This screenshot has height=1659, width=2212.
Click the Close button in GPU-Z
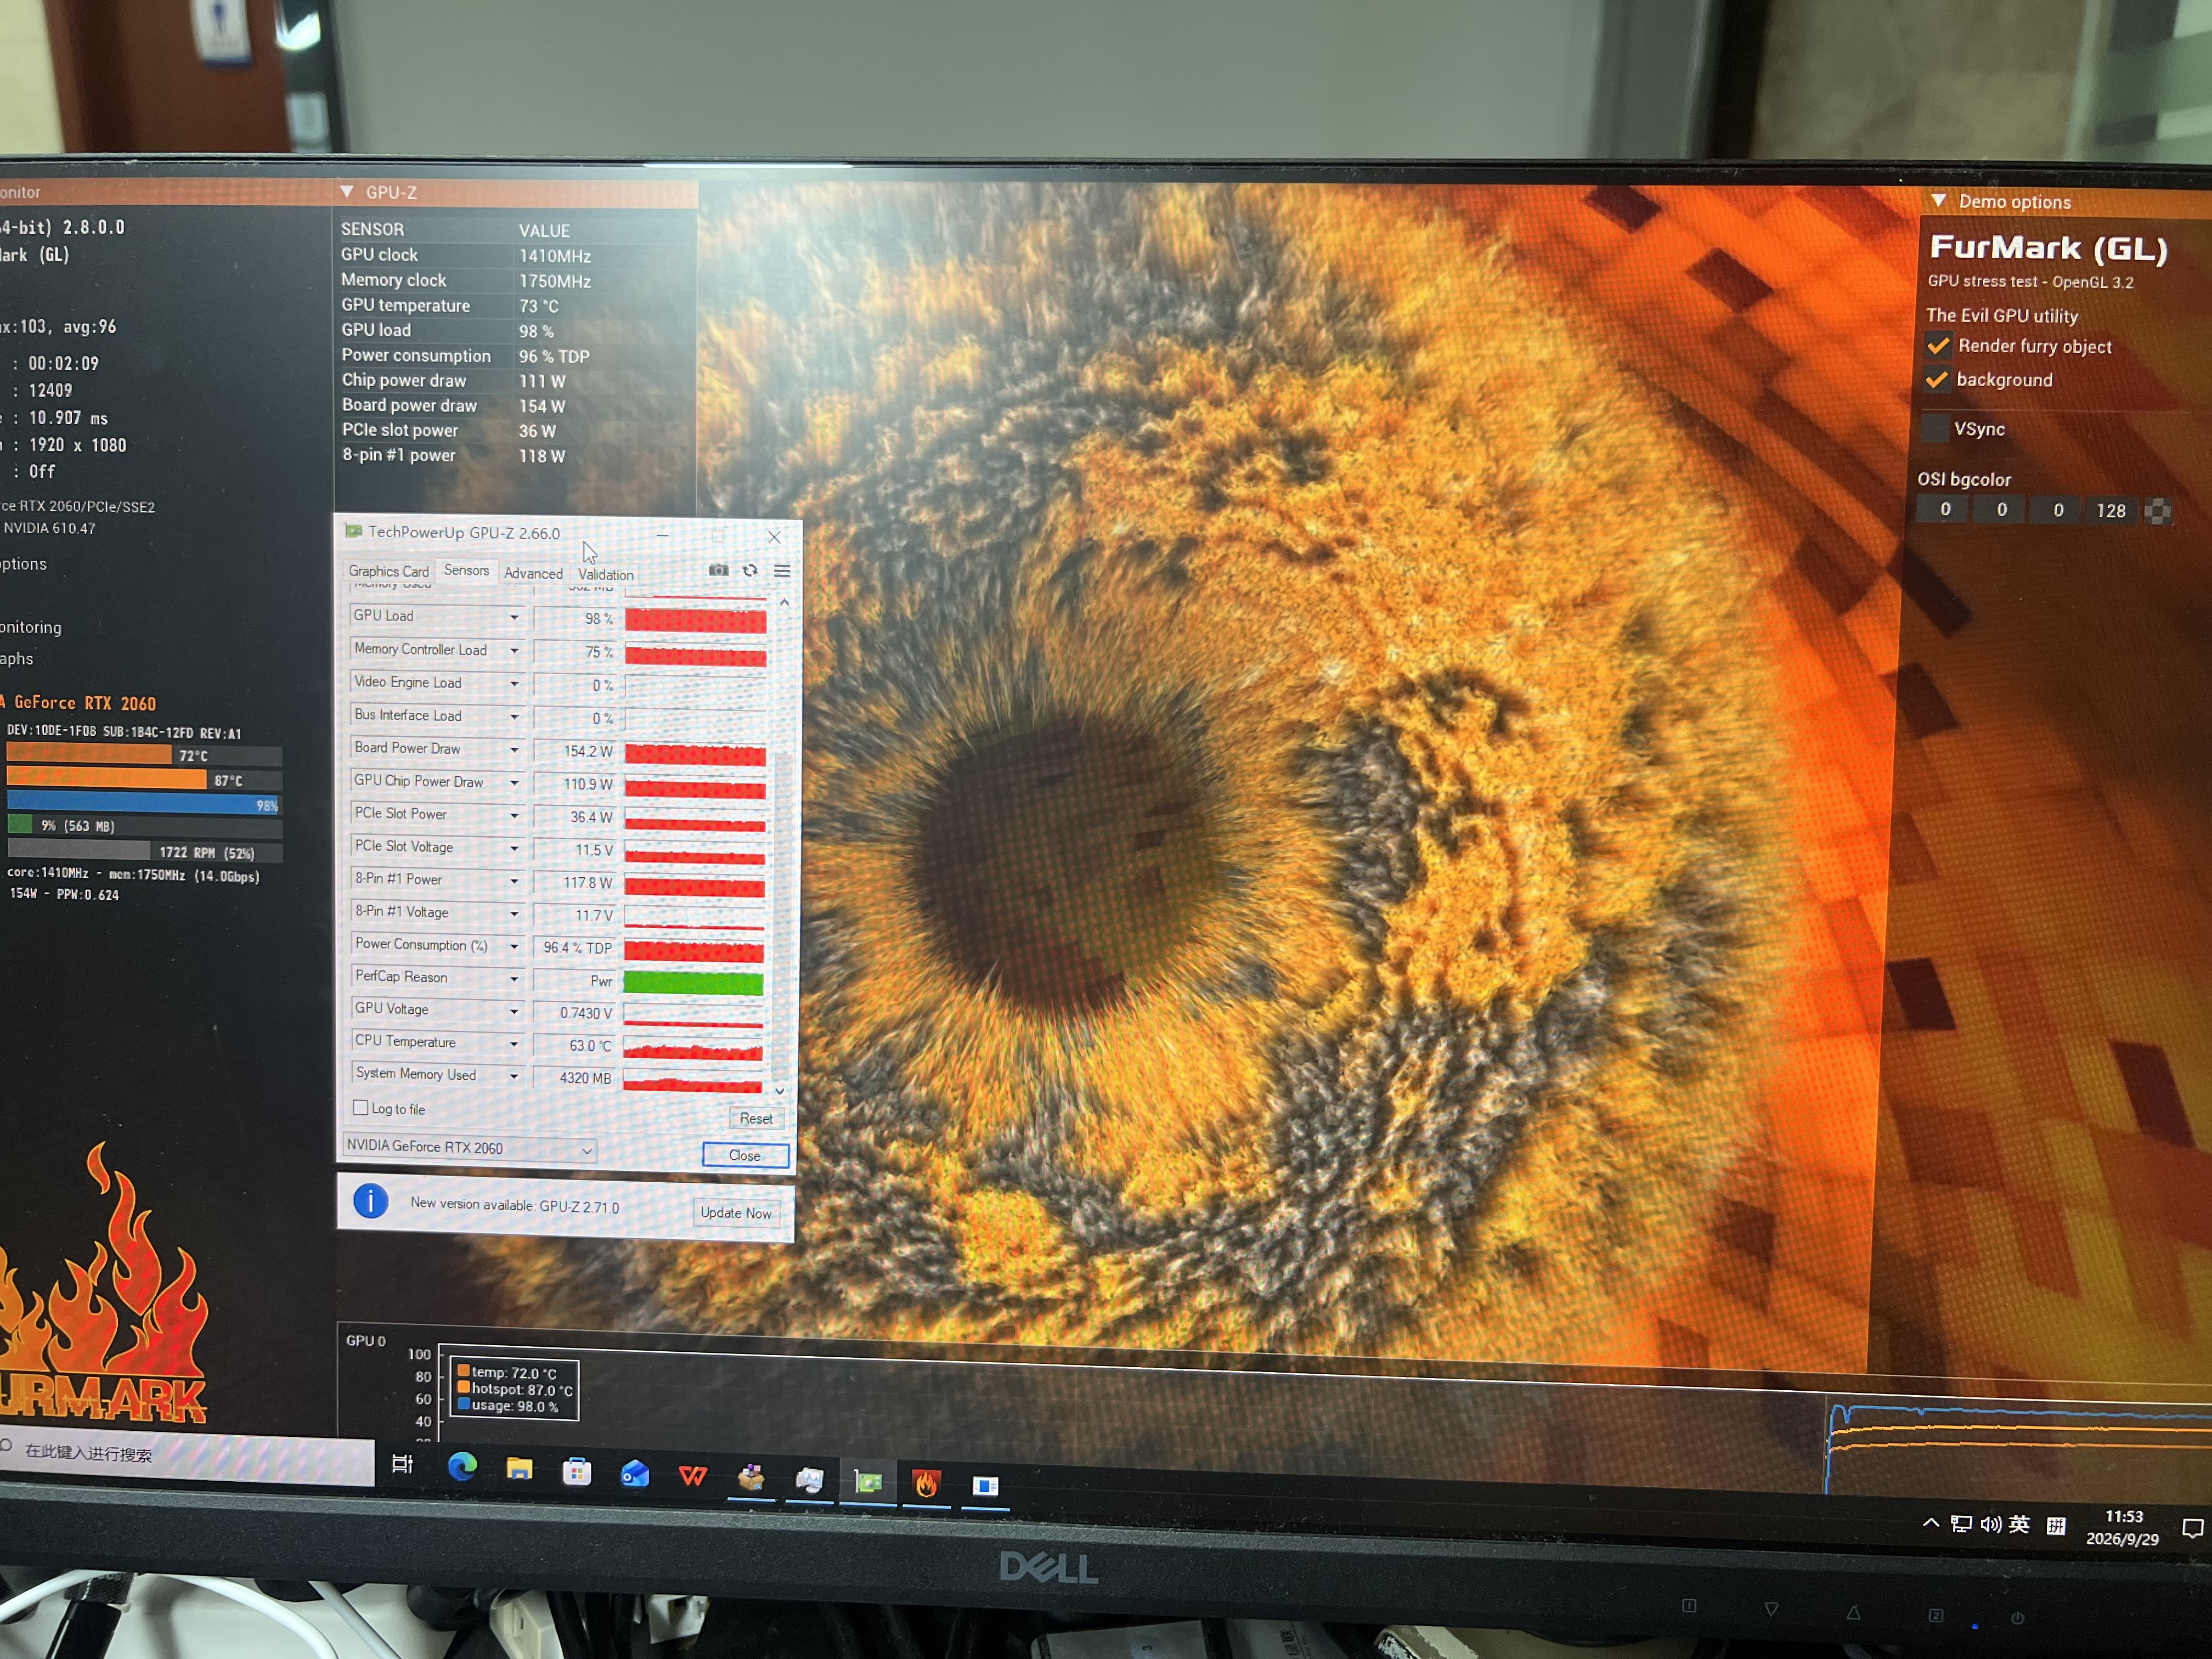745,1155
